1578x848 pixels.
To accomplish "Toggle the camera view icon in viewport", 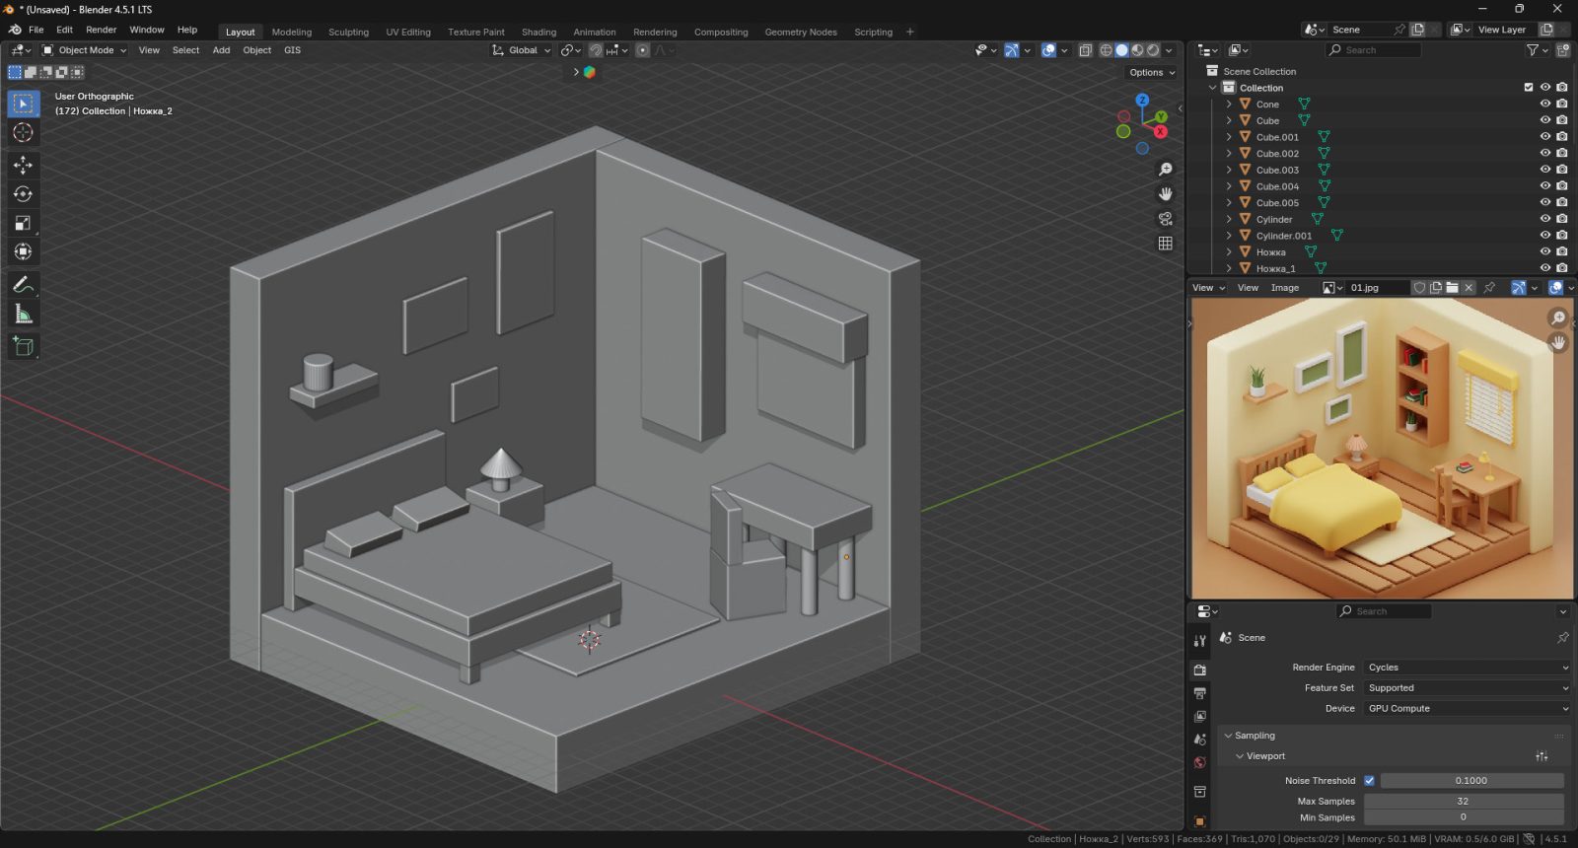I will tap(1165, 219).
